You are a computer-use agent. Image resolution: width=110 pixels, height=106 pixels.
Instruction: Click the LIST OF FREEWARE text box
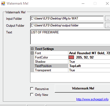tap(70, 37)
